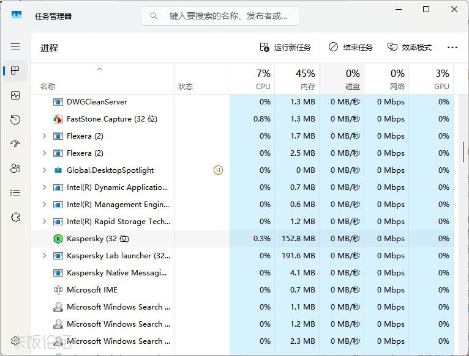Expand Intel(R) Dynamic Application group

(44, 187)
